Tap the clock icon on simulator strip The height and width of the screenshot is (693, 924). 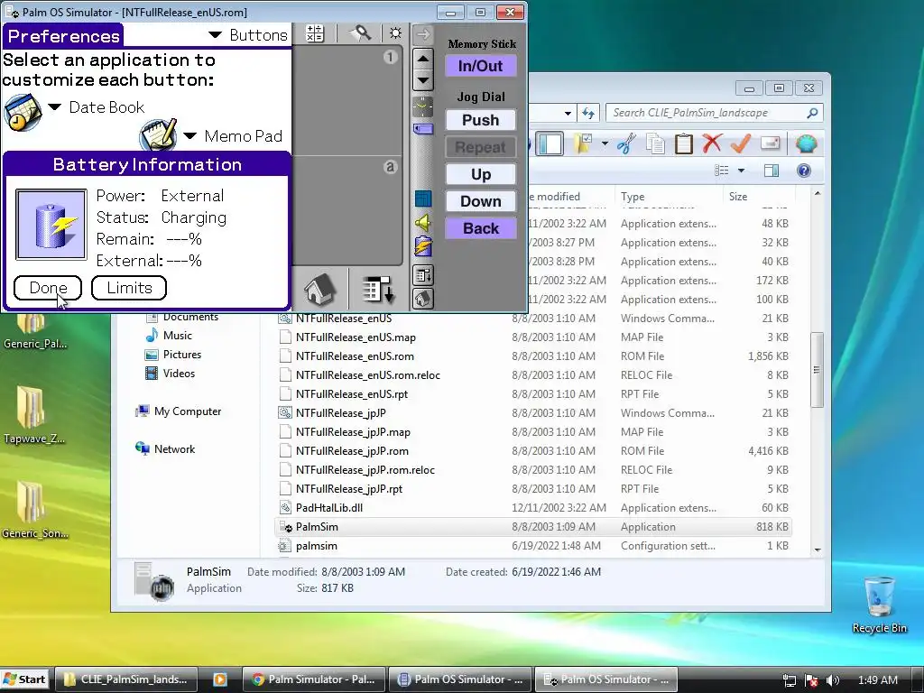(x=422, y=106)
